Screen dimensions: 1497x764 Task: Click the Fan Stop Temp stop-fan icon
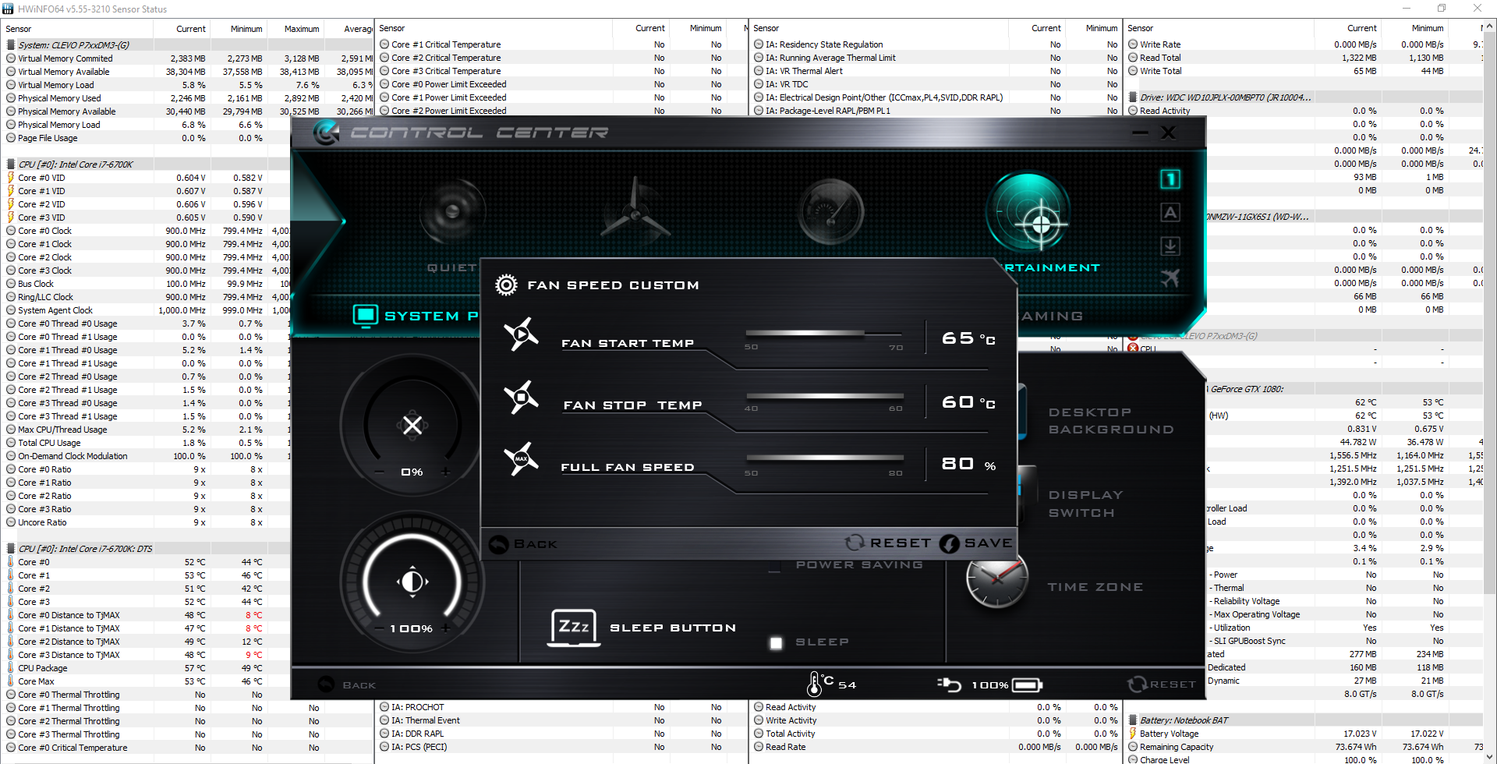521,398
